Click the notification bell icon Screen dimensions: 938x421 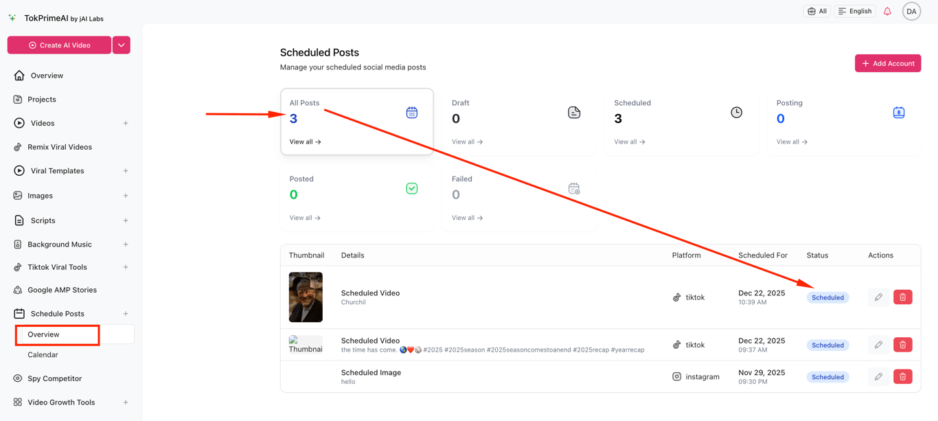point(887,11)
